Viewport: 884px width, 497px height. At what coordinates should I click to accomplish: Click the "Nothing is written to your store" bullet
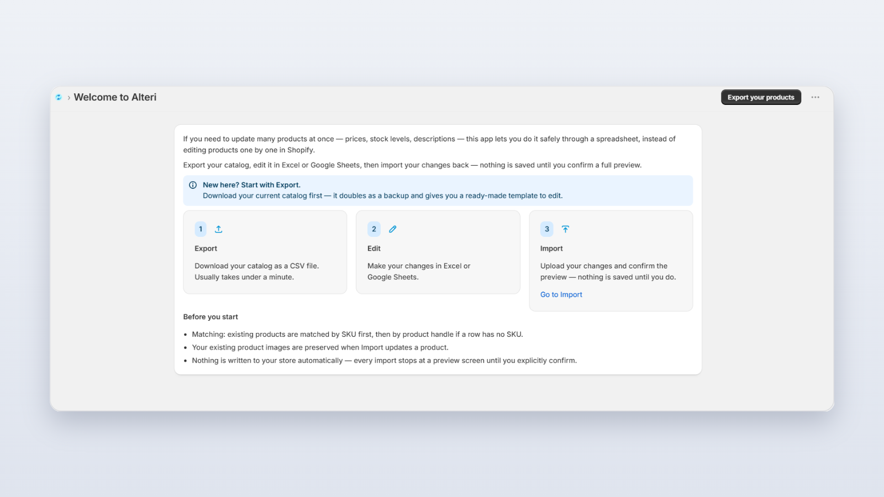(x=385, y=361)
